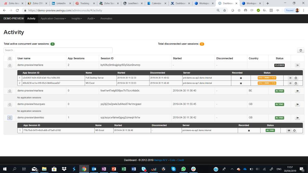Open PowerPoint from the taskbar
This screenshot has width=308, height=173.
(x=114, y=169)
